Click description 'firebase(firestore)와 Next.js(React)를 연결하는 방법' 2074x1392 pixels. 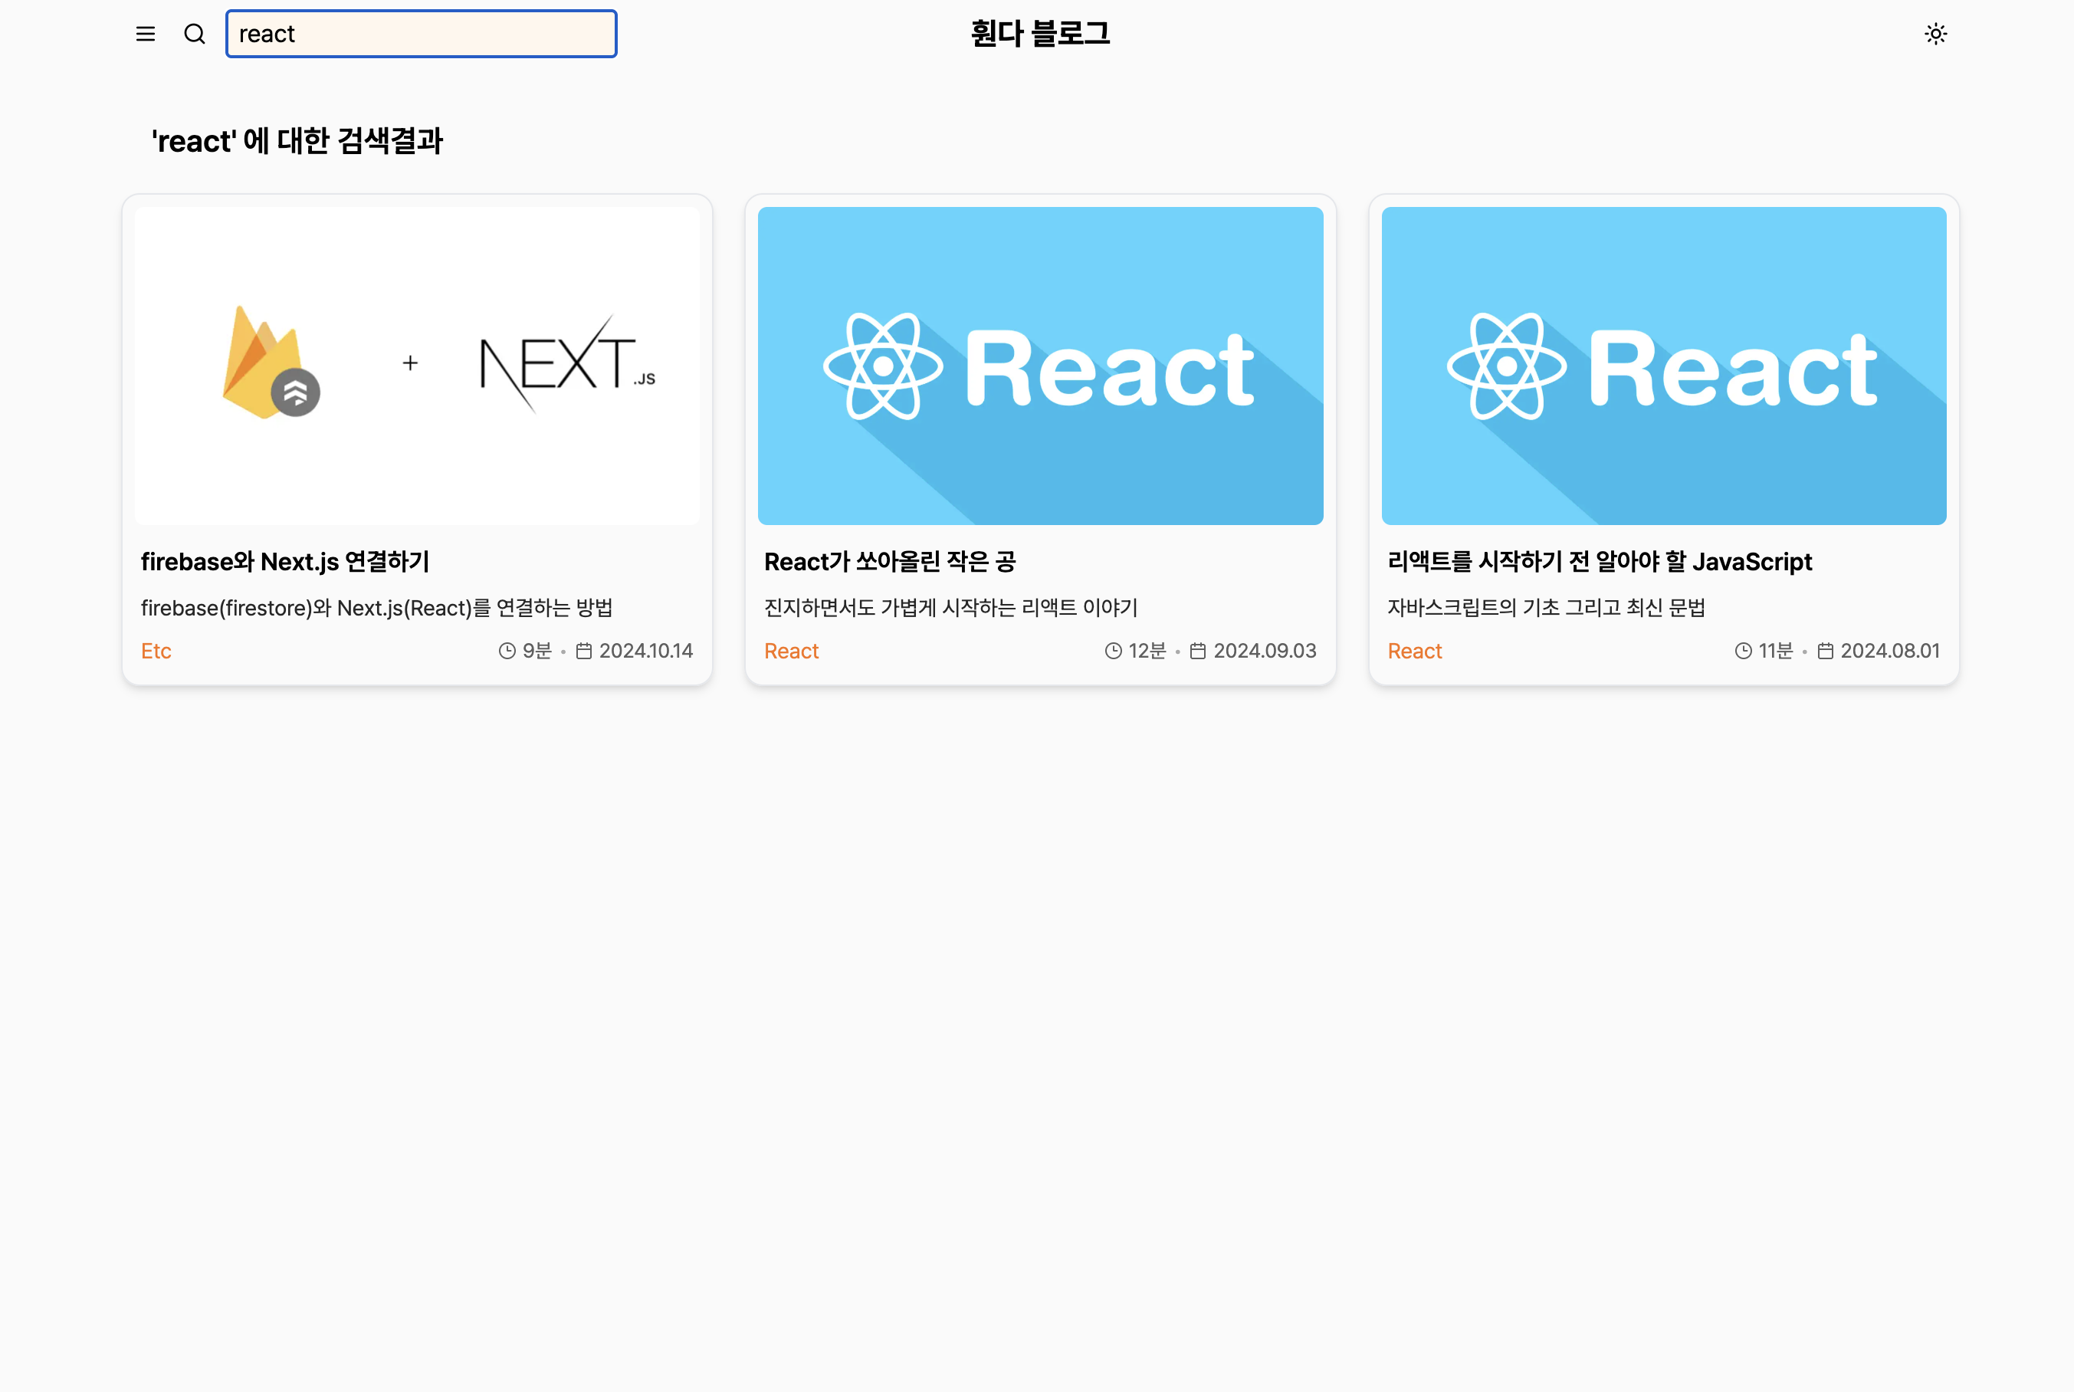376,607
